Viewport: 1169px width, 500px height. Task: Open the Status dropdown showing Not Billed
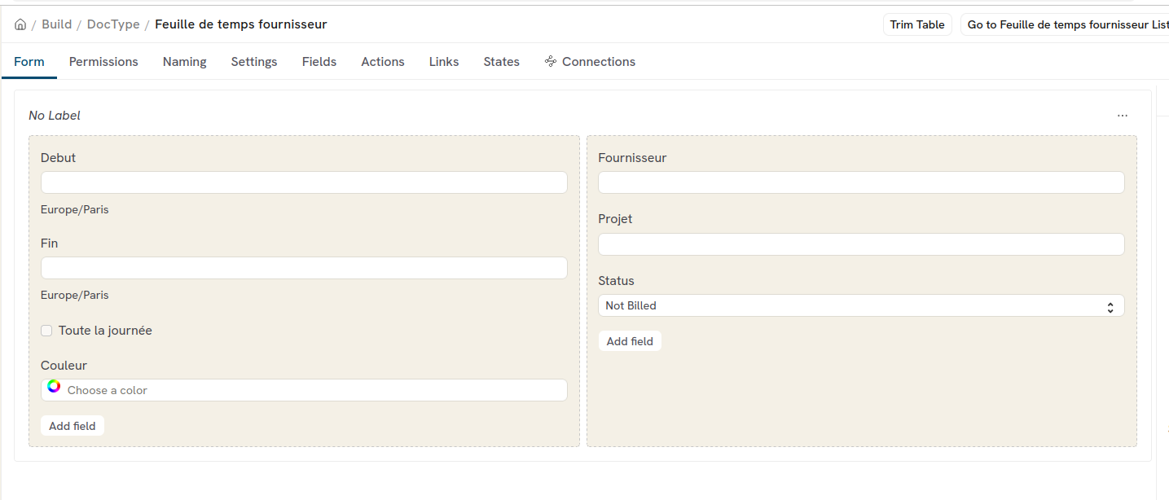tap(860, 306)
